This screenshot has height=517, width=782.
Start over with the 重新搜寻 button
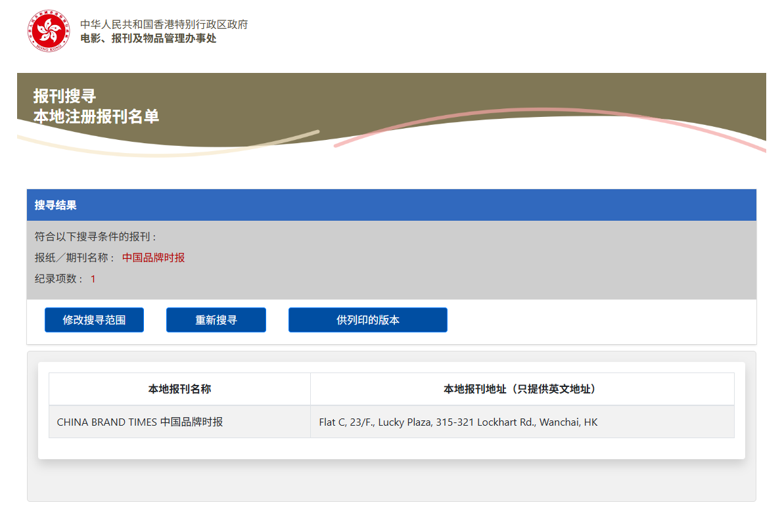click(x=216, y=320)
